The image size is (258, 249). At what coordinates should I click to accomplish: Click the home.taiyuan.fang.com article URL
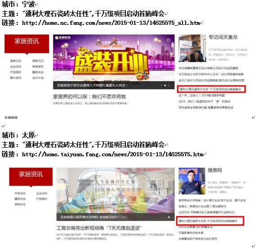[x=112, y=154]
